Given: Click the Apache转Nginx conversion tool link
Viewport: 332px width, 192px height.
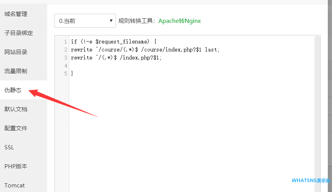Looking at the screenshot, I should (180, 21).
